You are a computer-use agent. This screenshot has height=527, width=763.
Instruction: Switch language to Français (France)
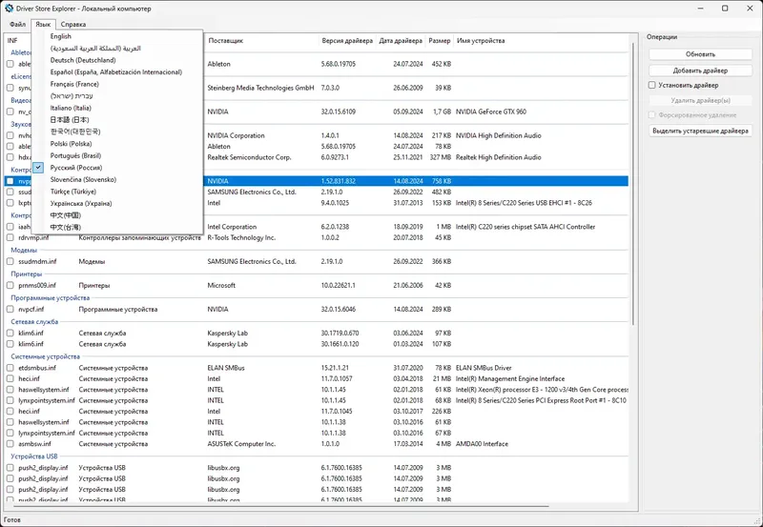click(x=74, y=84)
